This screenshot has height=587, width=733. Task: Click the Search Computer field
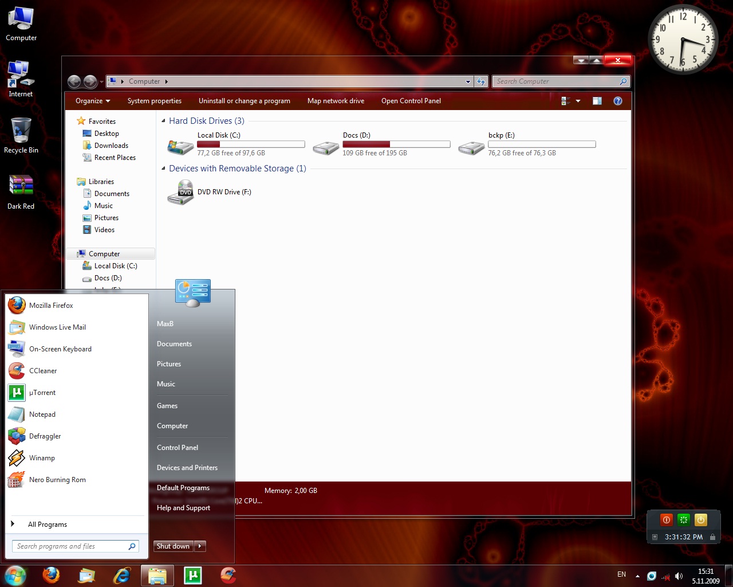[x=561, y=81]
